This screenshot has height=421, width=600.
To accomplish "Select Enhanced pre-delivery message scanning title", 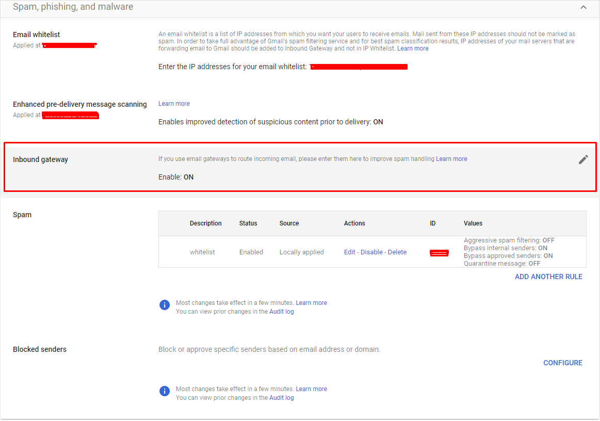I will (80, 105).
